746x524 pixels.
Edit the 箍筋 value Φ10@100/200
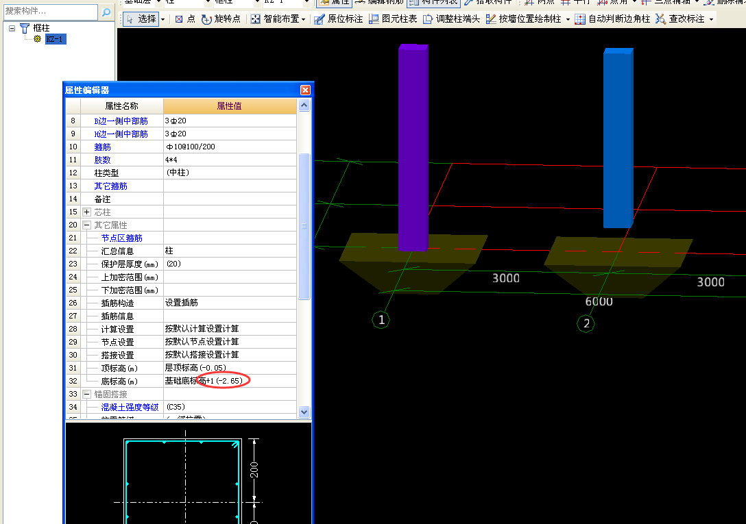[230, 147]
